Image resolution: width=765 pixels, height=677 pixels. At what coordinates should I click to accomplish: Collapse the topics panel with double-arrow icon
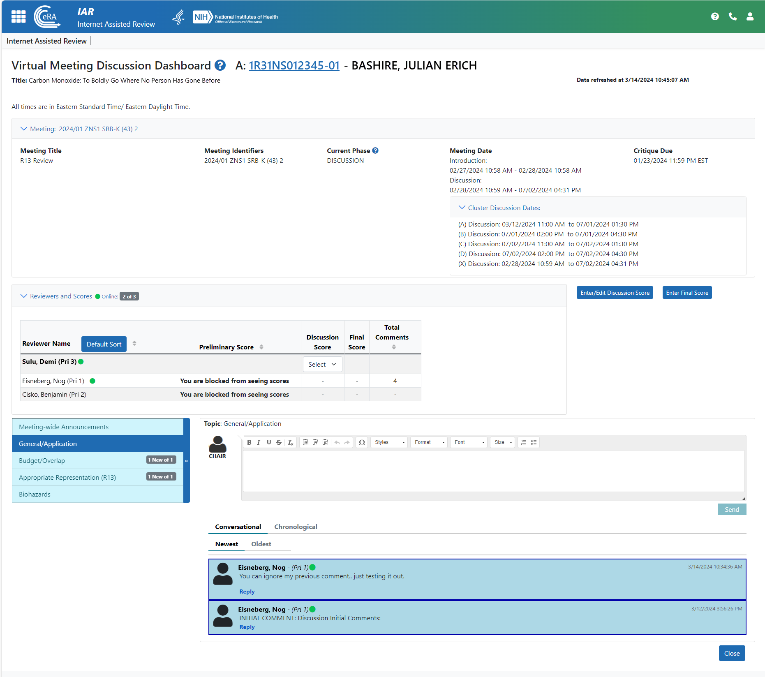pyautogui.click(x=187, y=460)
